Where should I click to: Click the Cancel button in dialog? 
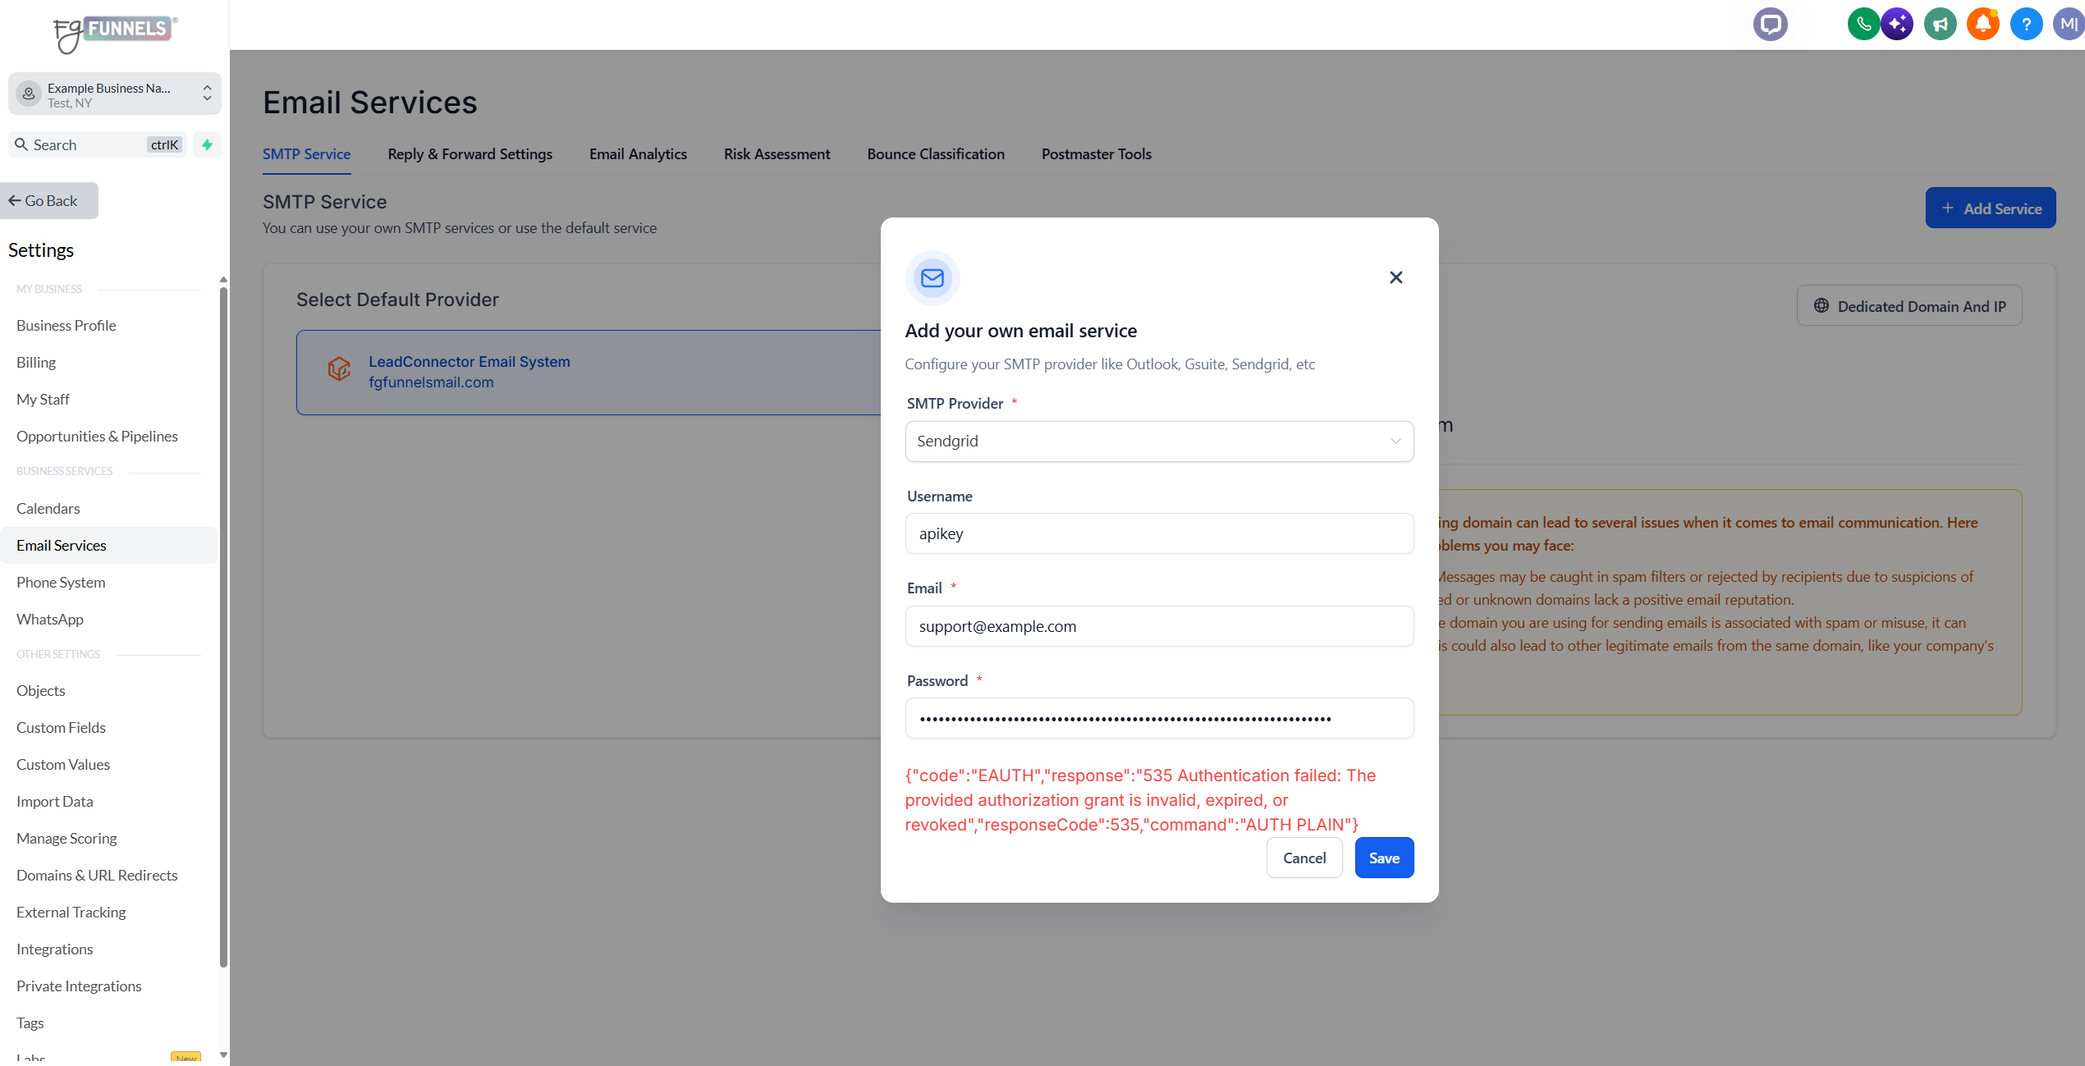tap(1304, 858)
